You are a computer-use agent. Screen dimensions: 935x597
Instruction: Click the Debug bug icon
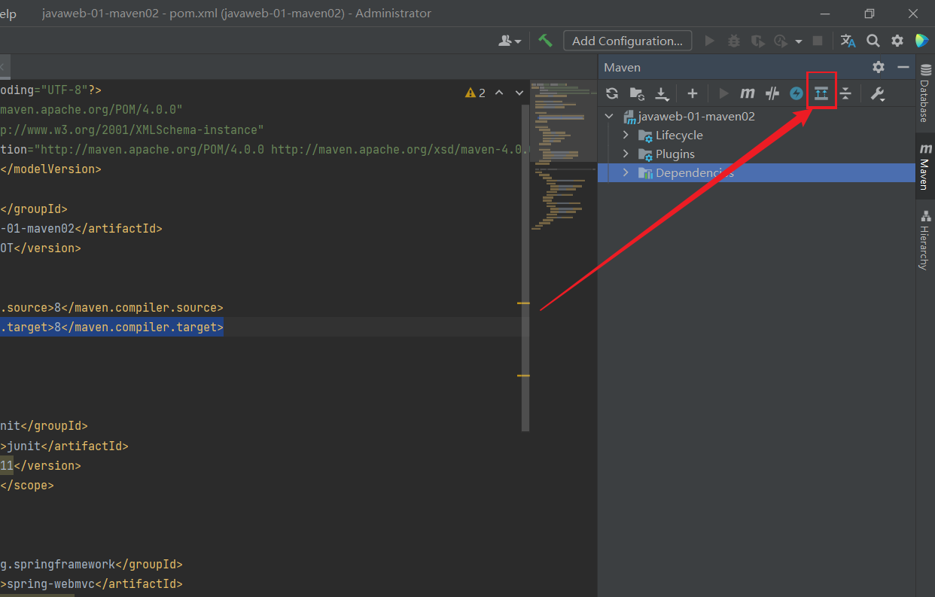(x=734, y=41)
